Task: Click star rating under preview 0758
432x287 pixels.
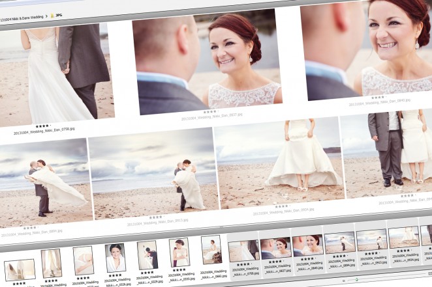Action: tap(42, 126)
